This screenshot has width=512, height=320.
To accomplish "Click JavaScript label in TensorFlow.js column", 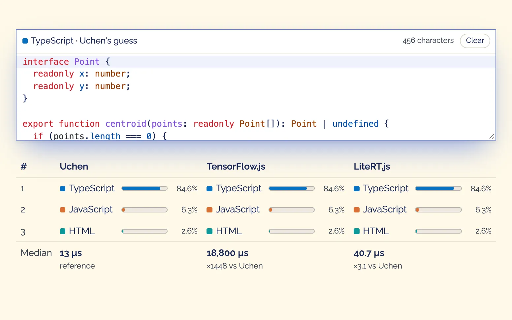I will pyautogui.click(x=238, y=209).
